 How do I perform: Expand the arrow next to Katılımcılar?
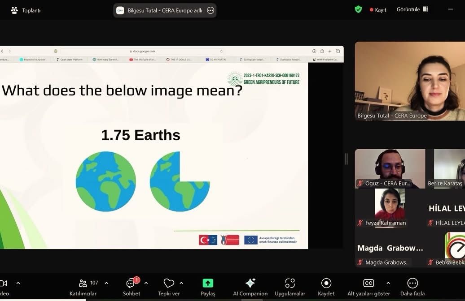tap(106, 283)
